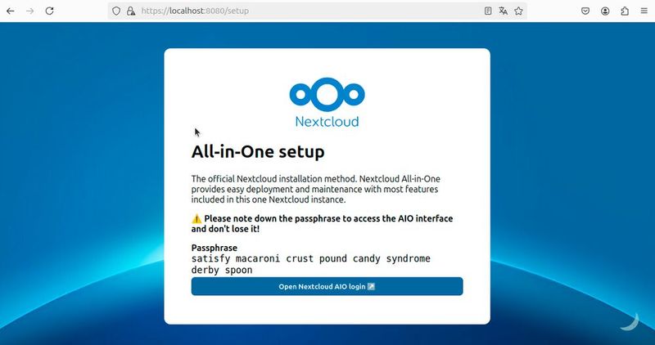The height and width of the screenshot is (345, 655).
Task: Toggle dark mode with the moon icon
Action: coord(630,321)
